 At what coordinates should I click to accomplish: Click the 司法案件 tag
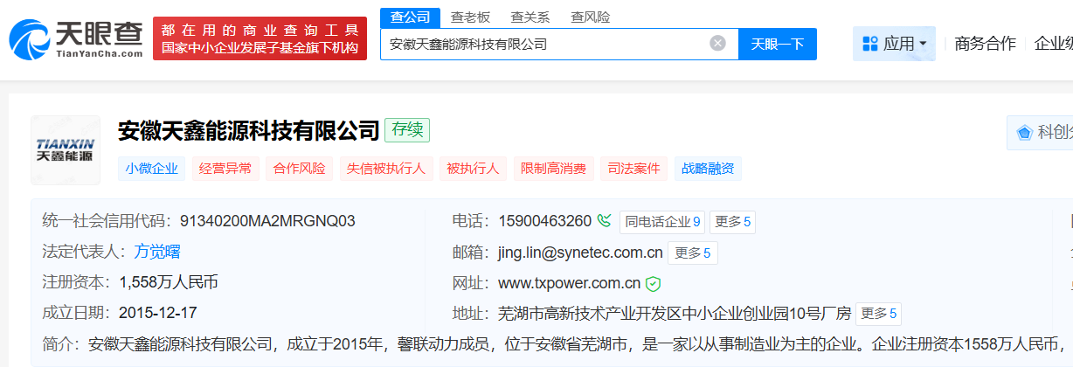634,169
